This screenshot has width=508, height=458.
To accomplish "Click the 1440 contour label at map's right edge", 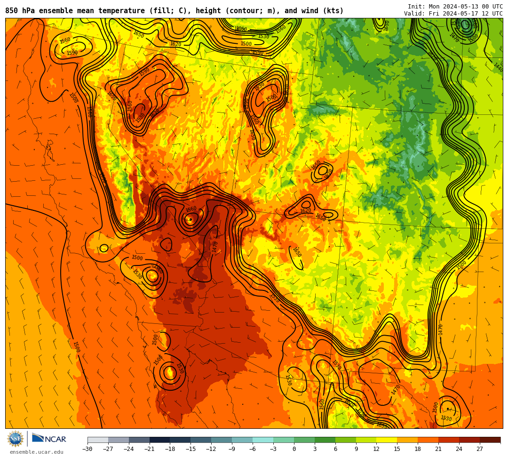I will pos(499,68).
